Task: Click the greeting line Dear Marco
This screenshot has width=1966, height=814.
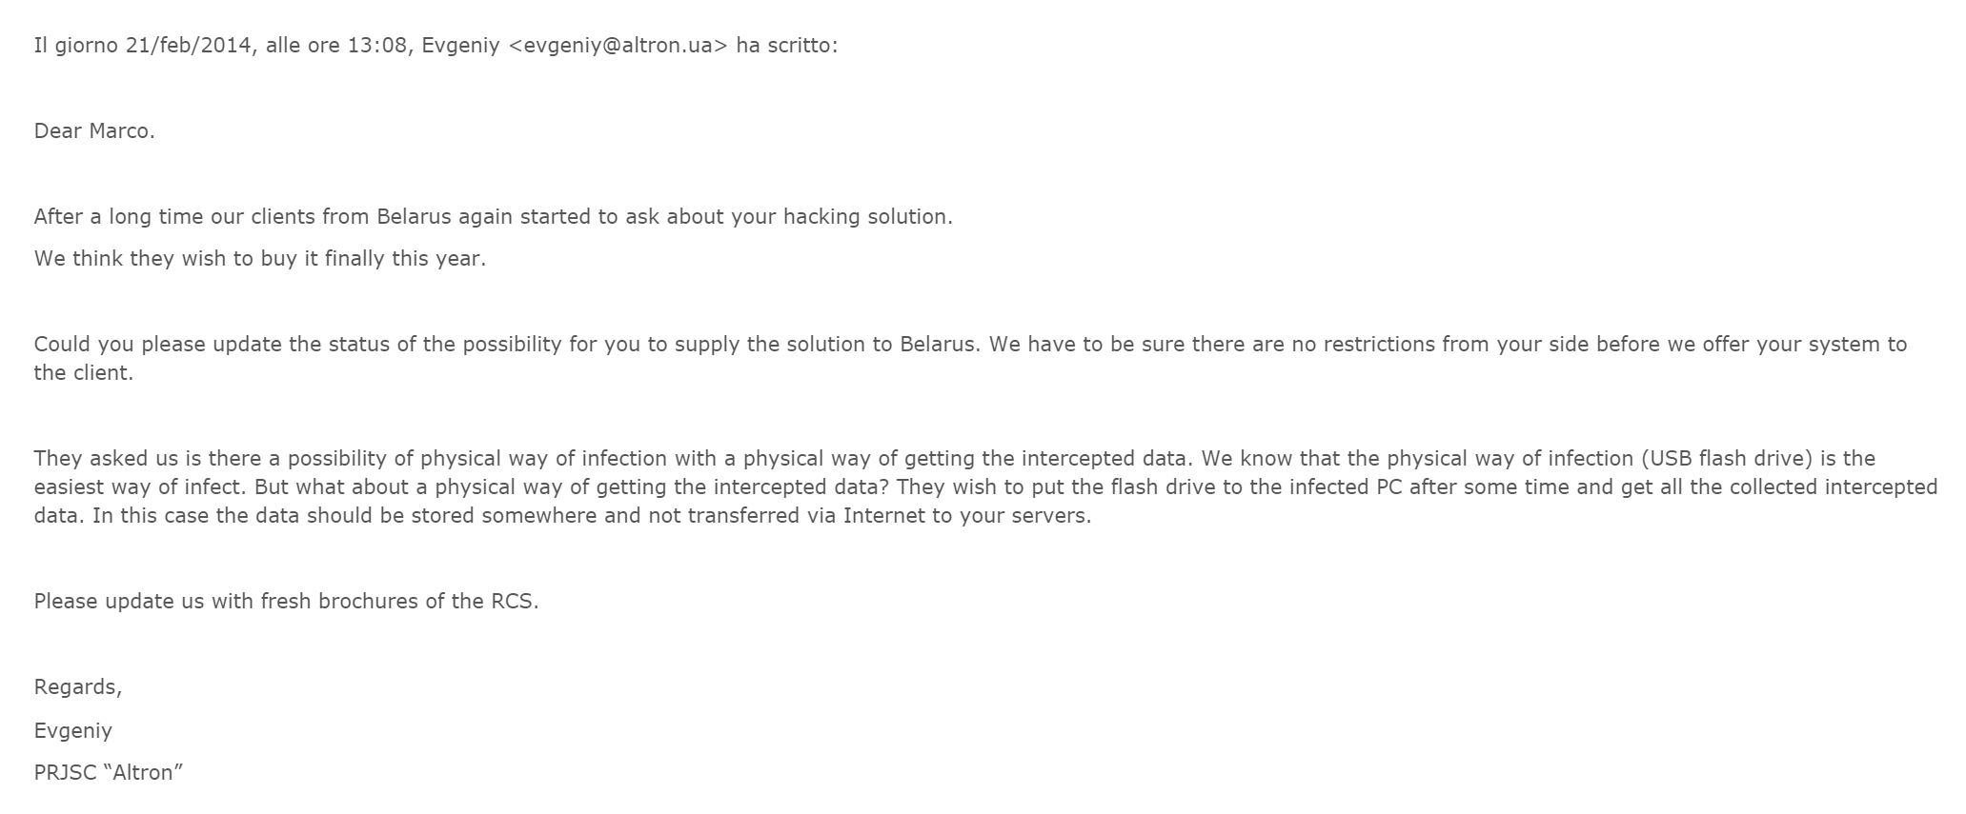Action: [94, 131]
